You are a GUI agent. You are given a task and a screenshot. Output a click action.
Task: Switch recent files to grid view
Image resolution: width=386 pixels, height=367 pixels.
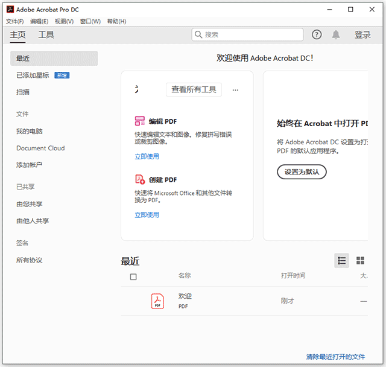click(x=360, y=260)
